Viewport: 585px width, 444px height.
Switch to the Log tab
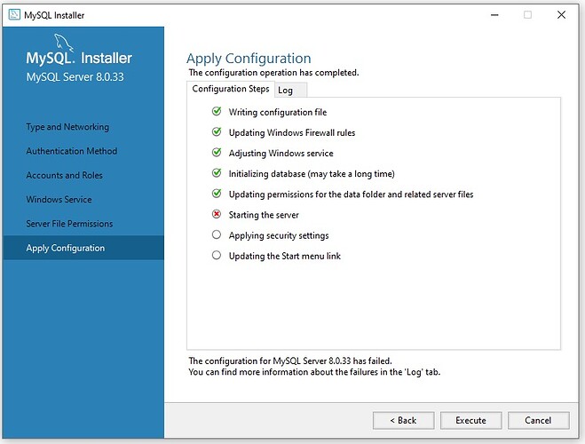(291, 91)
